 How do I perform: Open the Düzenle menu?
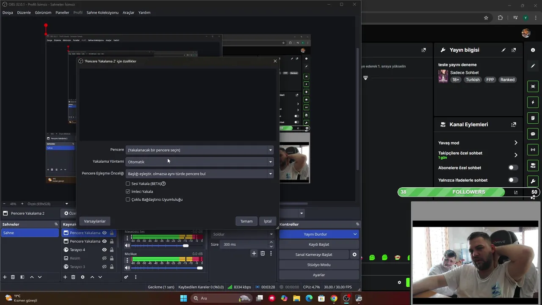point(24,12)
